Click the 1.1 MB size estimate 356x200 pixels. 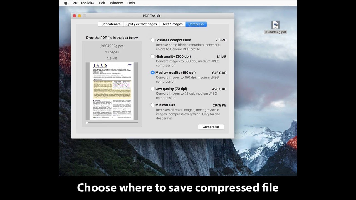221,57
